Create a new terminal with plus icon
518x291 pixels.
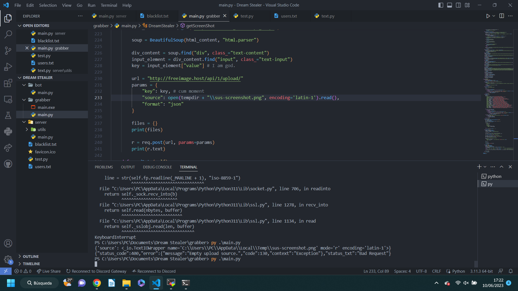[479, 167]
